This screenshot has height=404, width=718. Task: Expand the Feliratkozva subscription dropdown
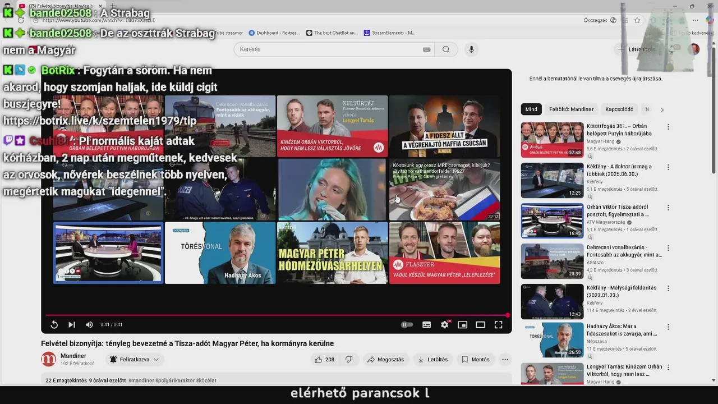click(135, 360)
